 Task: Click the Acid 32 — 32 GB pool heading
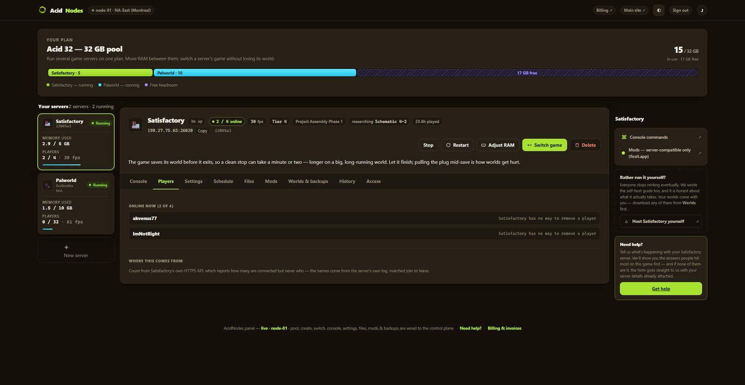pyautogui.click(x=85, y=49)
